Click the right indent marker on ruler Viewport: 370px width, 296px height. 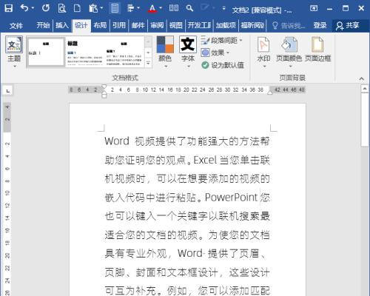270,92
